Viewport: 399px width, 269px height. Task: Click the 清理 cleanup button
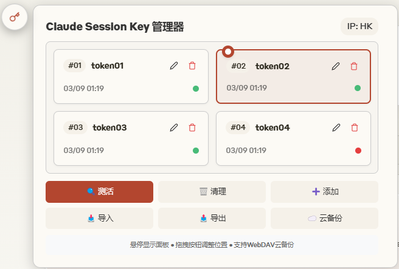pyautogui.click(x=212, y=192)
